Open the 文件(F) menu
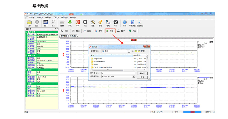Screen dimensions: 228x119 [32, 17]
